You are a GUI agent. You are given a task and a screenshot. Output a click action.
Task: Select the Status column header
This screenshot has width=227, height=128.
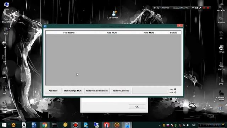pos(173,33)
